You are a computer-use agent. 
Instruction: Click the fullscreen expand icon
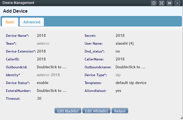pos(162,3)
